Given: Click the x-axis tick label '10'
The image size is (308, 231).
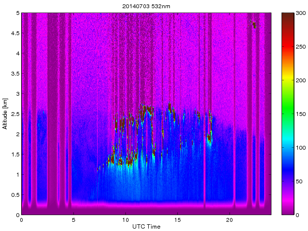Looking at the screenshot, I should pos(125,220).
